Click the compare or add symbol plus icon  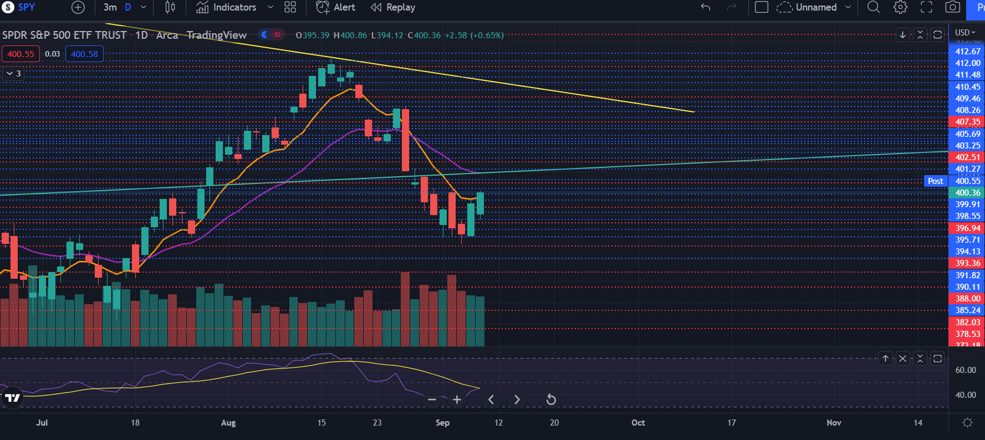(78, 7)
